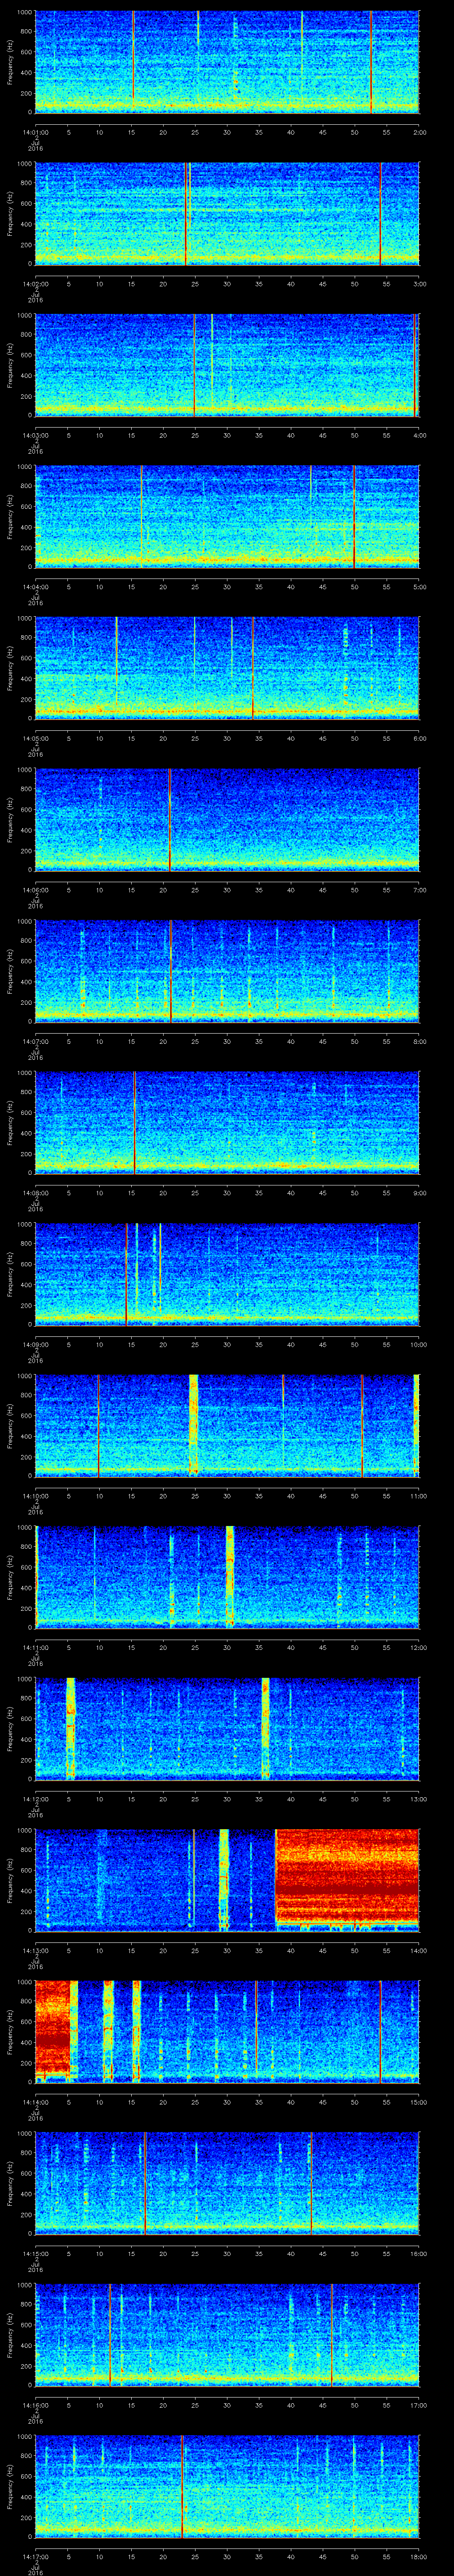The width and height of the screenshot is (454, 2576).
Task: Click the 14:08:00 start time label
Action: click(35, 1193)
